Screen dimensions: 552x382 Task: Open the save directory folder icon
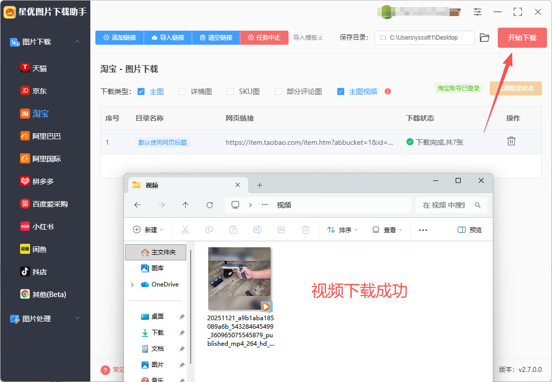click(x=484, y=38)
